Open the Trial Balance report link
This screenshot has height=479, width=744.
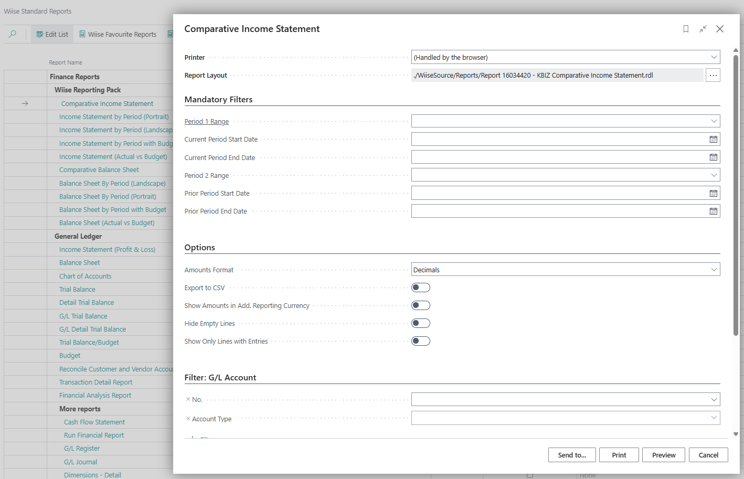77,289
